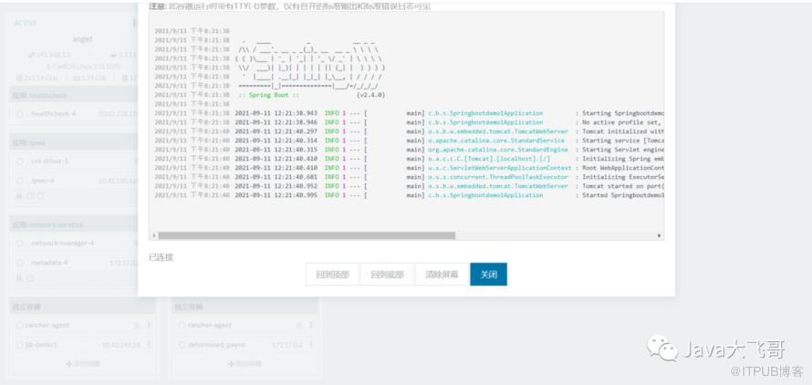
Task: Click the w.s.c.ServletWebServerApplicationContext log entry
Action: pos(500,168)
